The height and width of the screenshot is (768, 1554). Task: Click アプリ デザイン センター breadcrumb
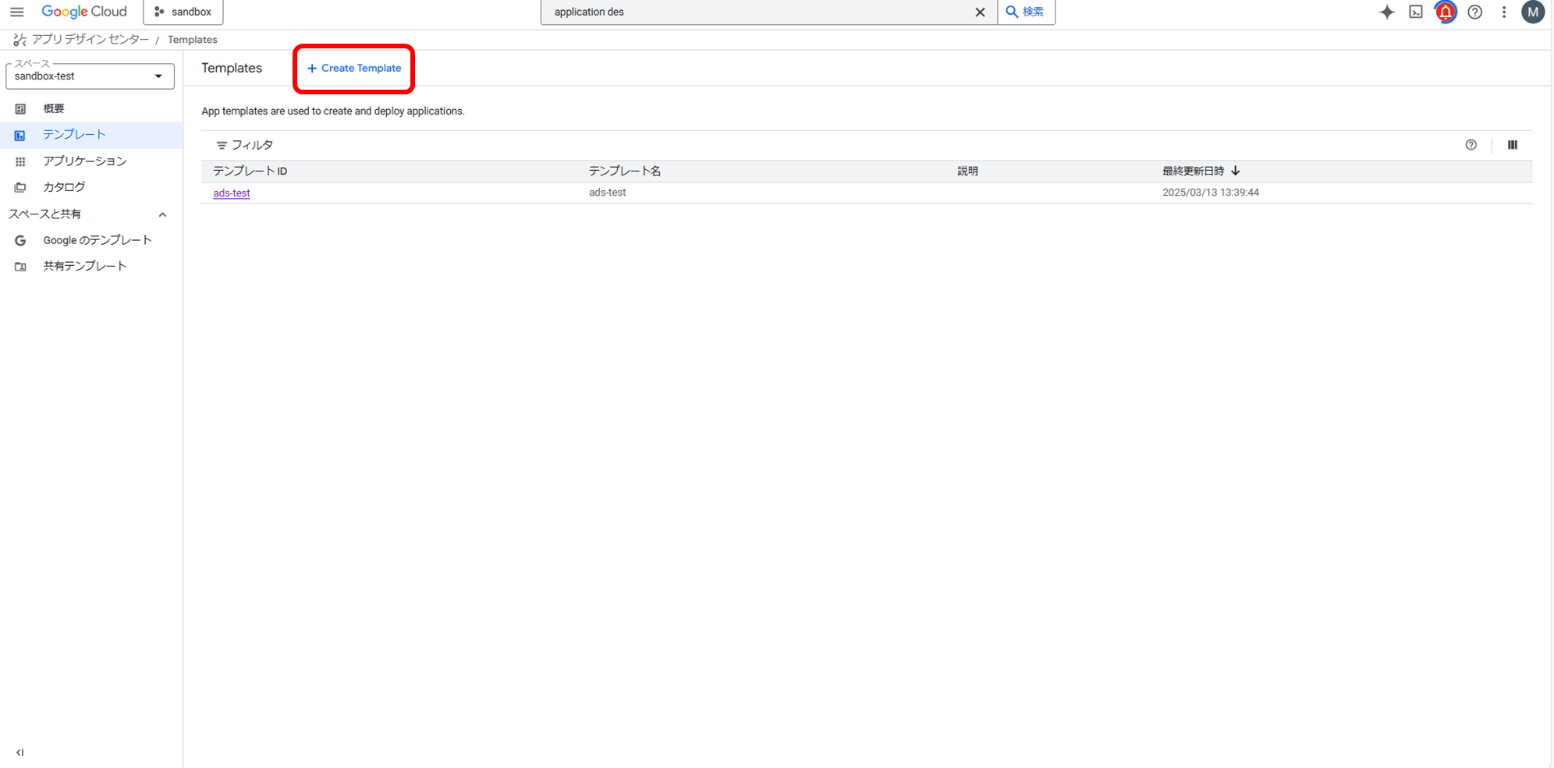[90, 39]
